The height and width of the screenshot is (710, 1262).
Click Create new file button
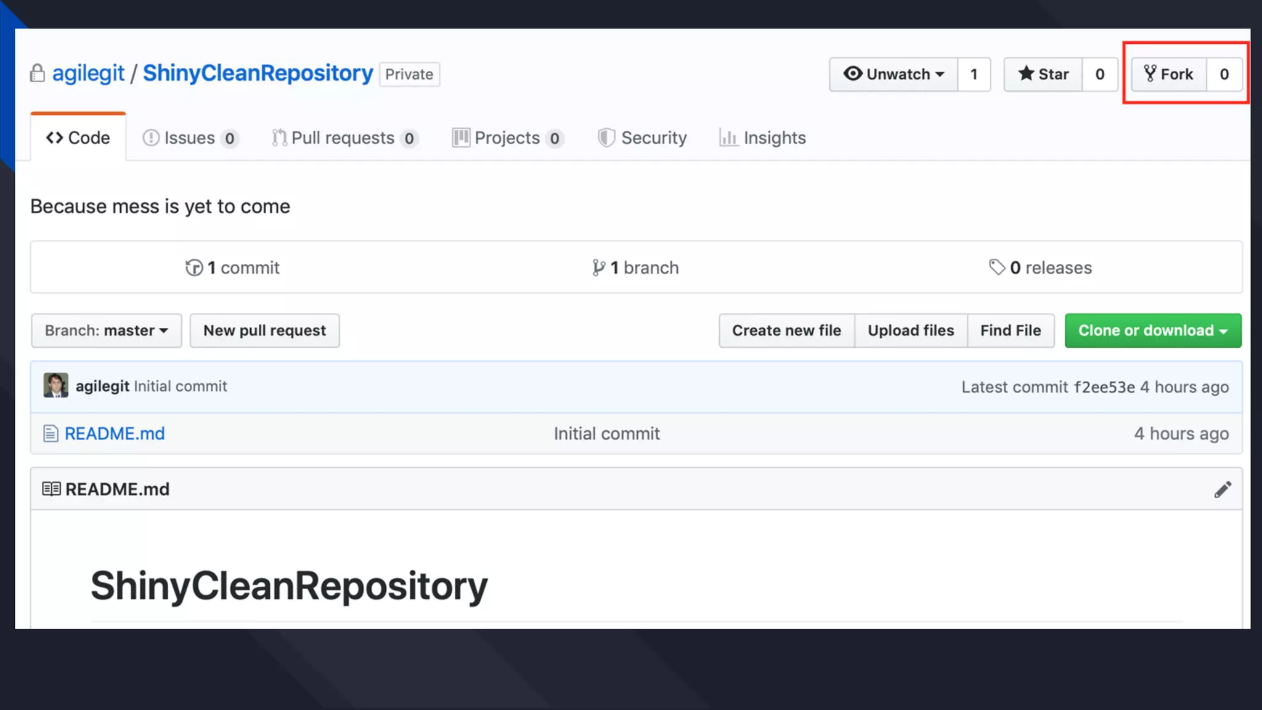tap(786, 330)
